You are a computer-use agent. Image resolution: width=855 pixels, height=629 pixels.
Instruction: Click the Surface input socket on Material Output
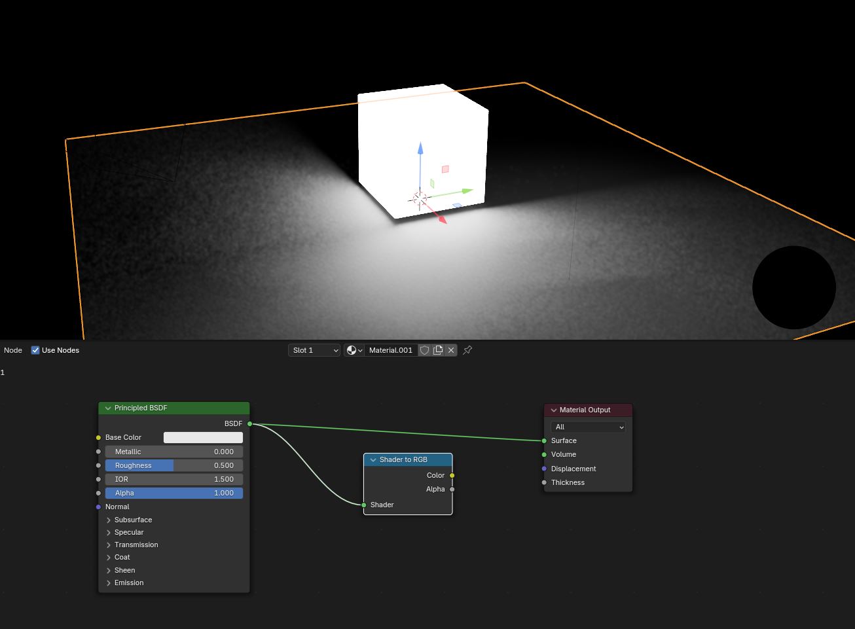coord(544,440)
